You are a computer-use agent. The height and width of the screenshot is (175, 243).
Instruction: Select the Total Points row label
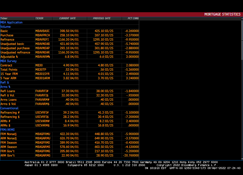(x=9, y=70)
